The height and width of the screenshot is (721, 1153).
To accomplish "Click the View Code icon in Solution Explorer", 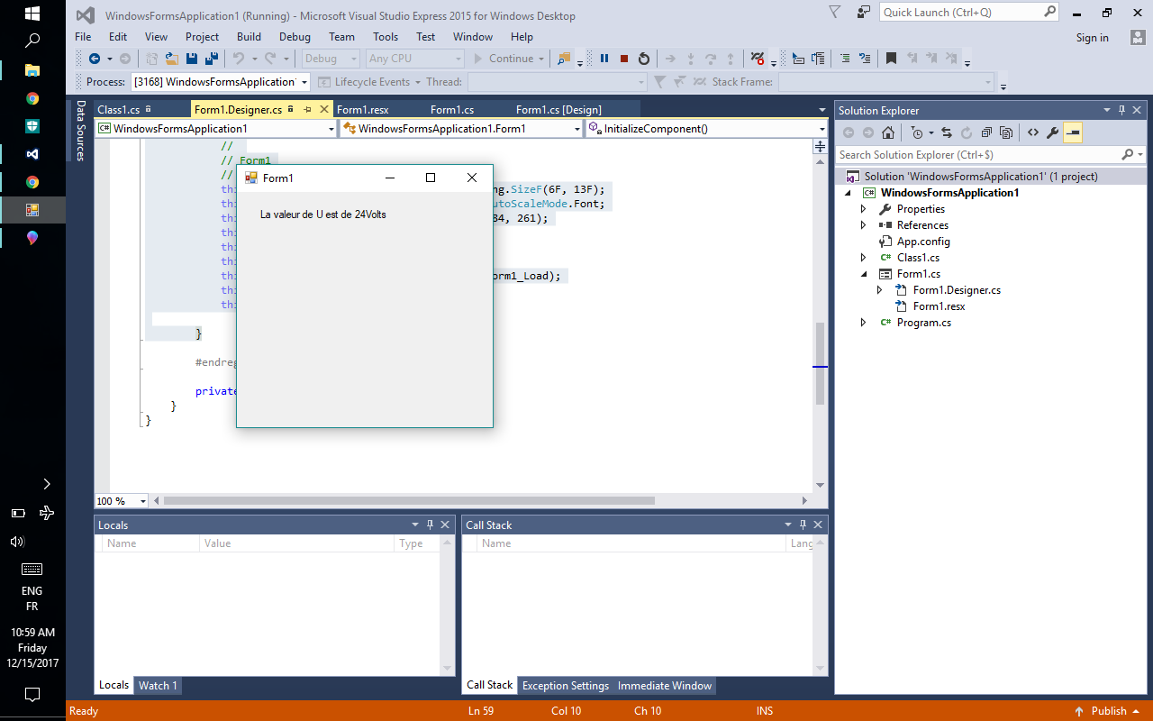I will 1033,132.
